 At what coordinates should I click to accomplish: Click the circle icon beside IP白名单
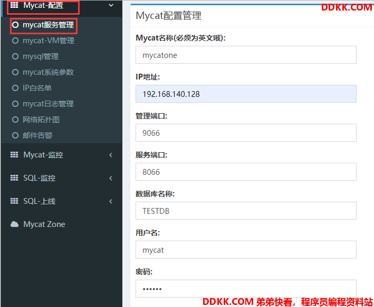coord(15,88)
